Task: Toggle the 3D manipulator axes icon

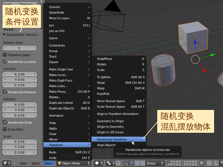Action: pyautogui.click(x=126, y=163)
